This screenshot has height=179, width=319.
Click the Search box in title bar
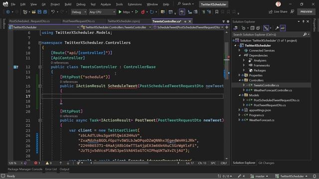pos(185,4)
